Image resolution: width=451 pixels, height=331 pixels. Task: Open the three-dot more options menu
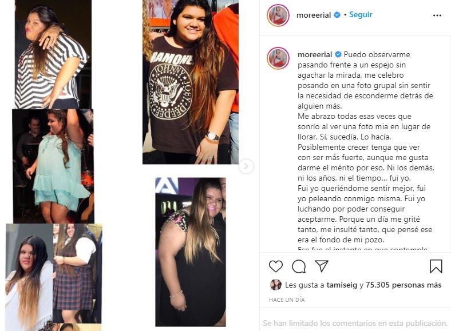click(437, 15)
